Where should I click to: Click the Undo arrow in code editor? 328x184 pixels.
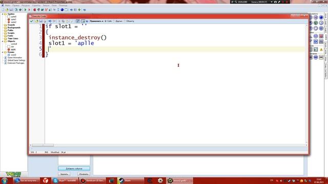point(50,21)
